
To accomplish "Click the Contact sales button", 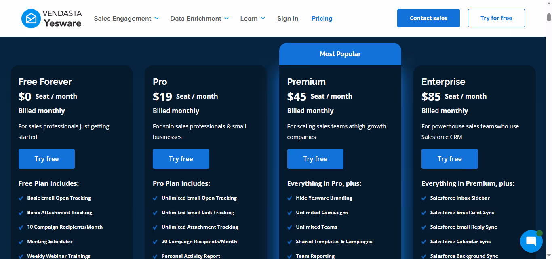I will 428,18.
